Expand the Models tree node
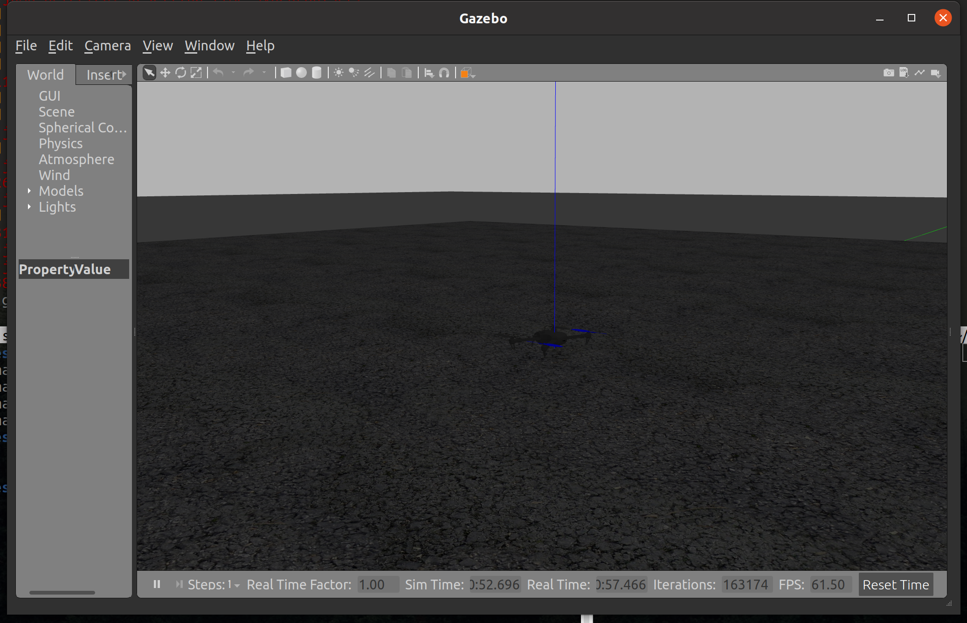Screen dimensions: 967x623 [29, 191]
